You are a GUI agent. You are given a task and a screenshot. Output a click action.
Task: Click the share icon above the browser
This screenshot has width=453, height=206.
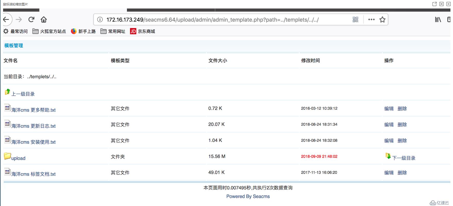434,4
